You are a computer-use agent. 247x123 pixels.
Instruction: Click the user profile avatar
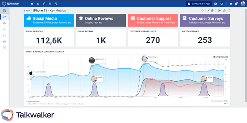(x=243, y=4)
